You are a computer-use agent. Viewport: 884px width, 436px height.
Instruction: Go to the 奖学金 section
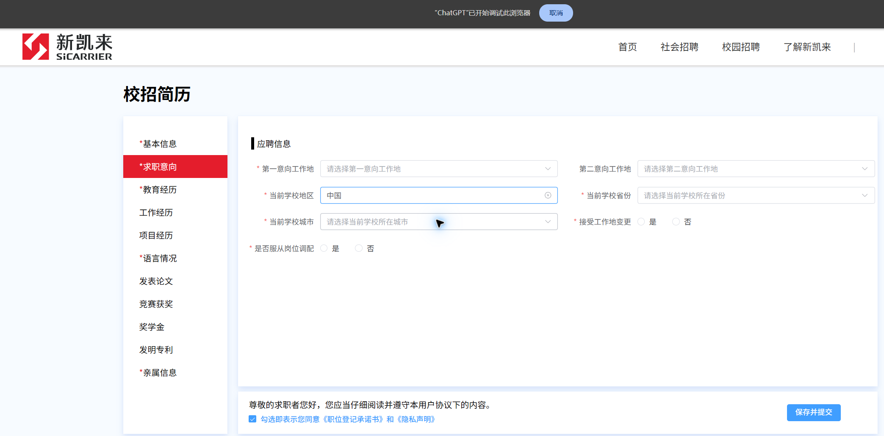click(175, 327)
